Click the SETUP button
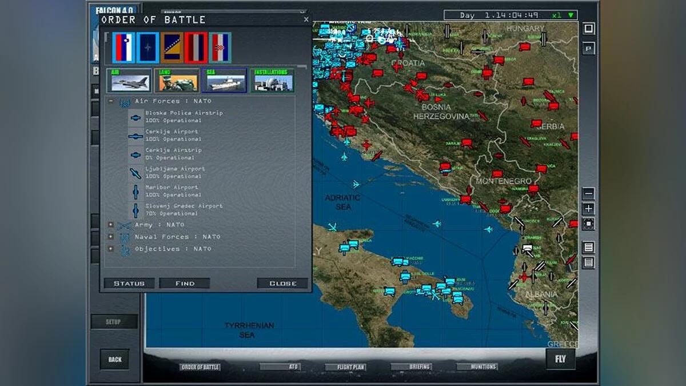This screenshot has width=686, height=386. pos(114,322)
